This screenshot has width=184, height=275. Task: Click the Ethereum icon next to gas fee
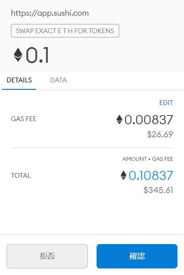pos(119,119)
